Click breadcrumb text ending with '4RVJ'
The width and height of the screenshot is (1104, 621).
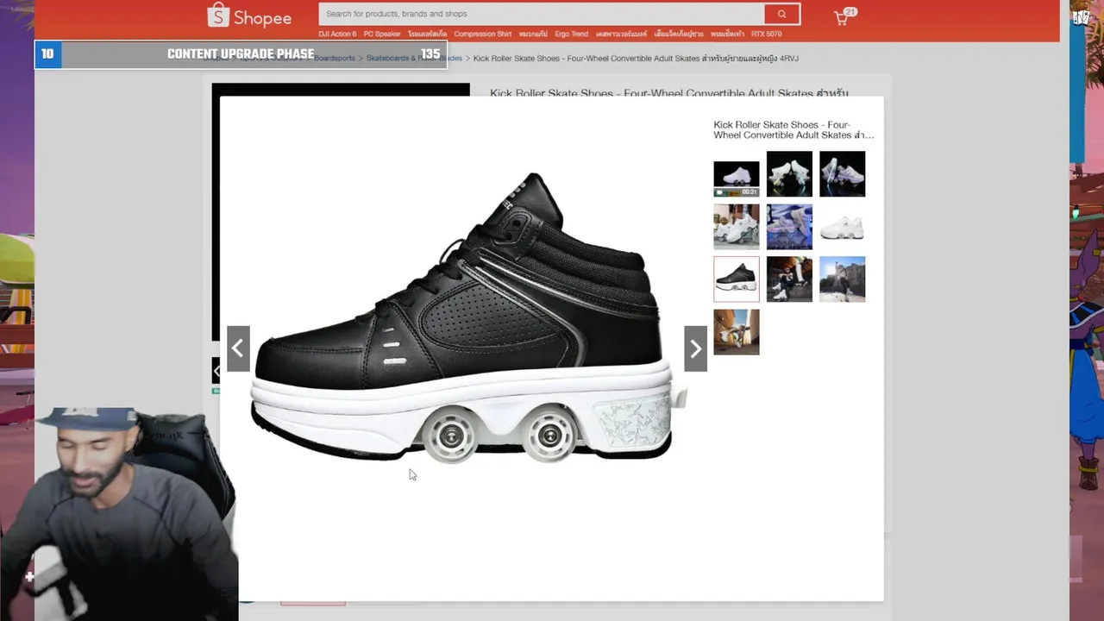tap(636, 58)
